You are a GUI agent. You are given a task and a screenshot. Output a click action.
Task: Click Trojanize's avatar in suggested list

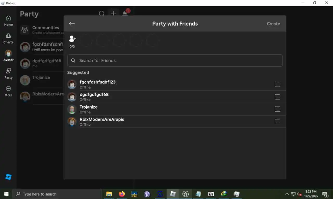[x=72, y=109]
